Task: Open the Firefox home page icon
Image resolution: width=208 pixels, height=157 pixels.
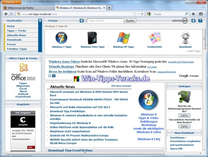Action: [193, 14]
